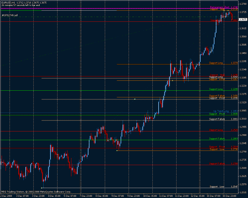
Task: Select the red Support Pivot 1.2814 label
Action: [x=223, y=147]
